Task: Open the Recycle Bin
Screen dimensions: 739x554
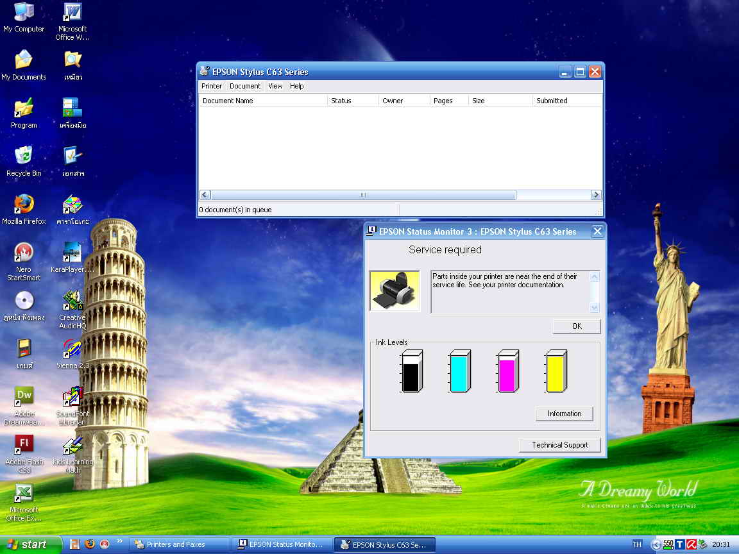Action: (x=24, y=161)
